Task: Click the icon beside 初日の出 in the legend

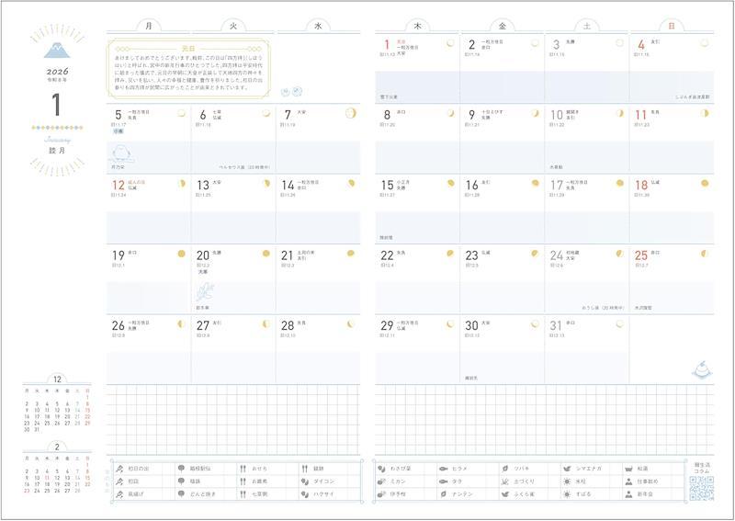Action: (119, 469)
